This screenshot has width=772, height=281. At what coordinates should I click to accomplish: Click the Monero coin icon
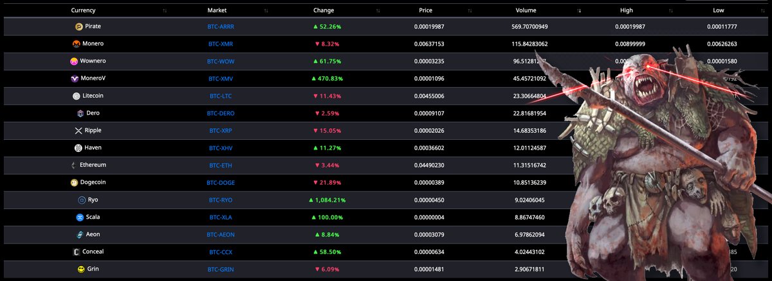[x=76, y=44]
